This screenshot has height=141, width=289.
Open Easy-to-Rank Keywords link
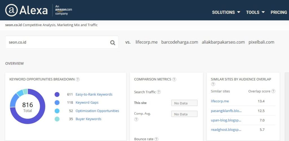94,94
